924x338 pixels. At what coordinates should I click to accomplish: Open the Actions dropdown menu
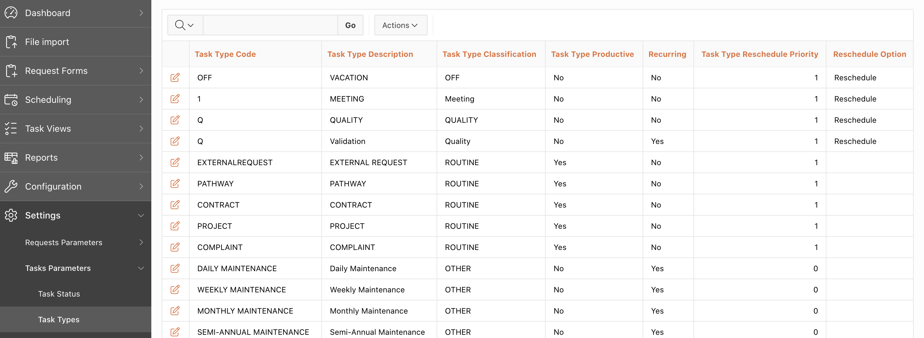[x=401, y=25]
